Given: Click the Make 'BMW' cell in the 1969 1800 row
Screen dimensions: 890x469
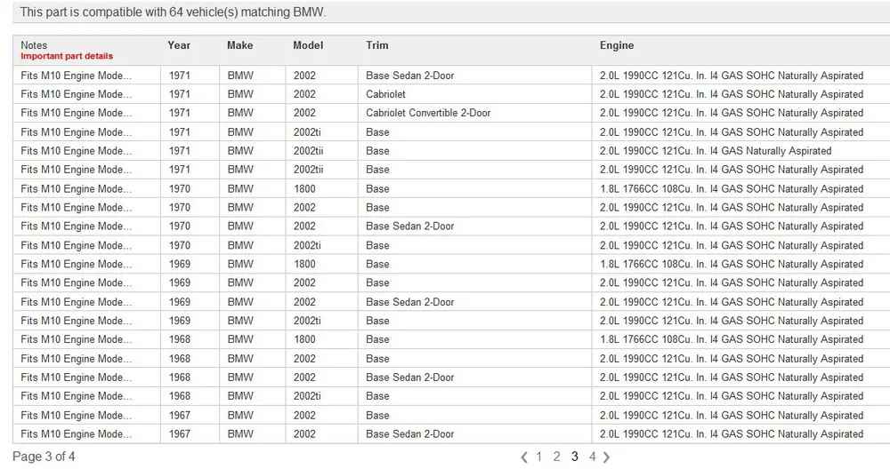Looking at the screenshot, I should (x=240, y=264).
